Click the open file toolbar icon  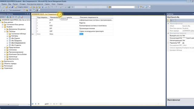[x=6, y=7]
